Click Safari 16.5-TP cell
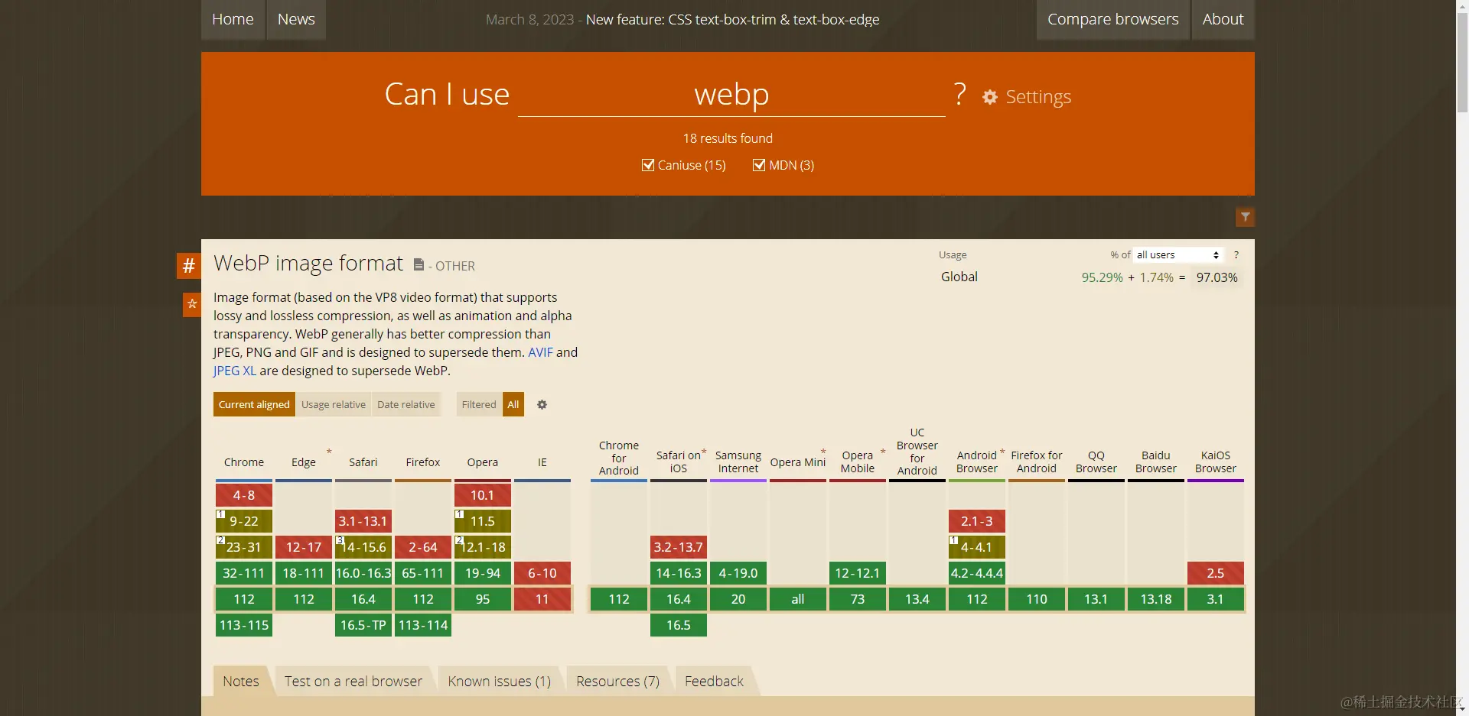This screenshot has width=1469, height=716. point(363,625)
